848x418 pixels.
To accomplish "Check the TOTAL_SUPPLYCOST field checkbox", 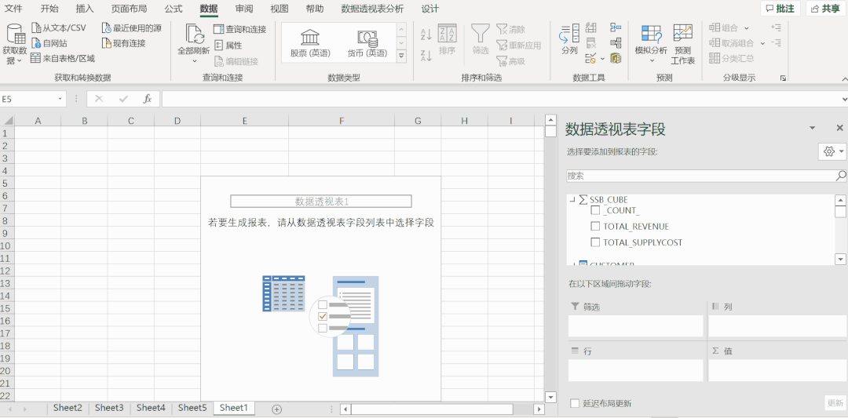I will [x=595, y=242].
